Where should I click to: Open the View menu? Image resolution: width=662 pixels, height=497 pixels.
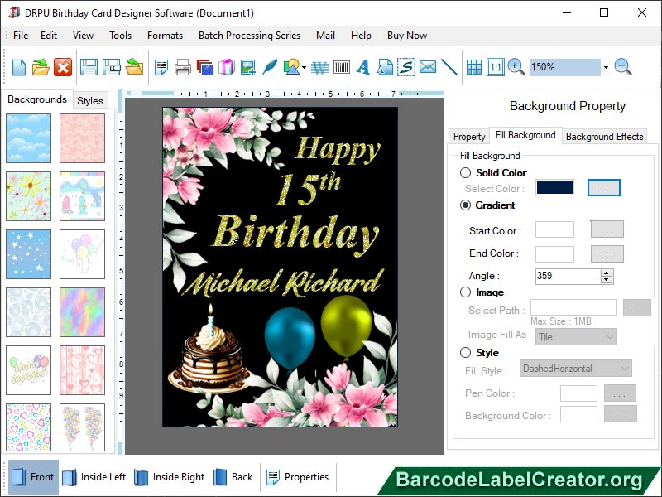pyautogui.click(x=83, y=36)
